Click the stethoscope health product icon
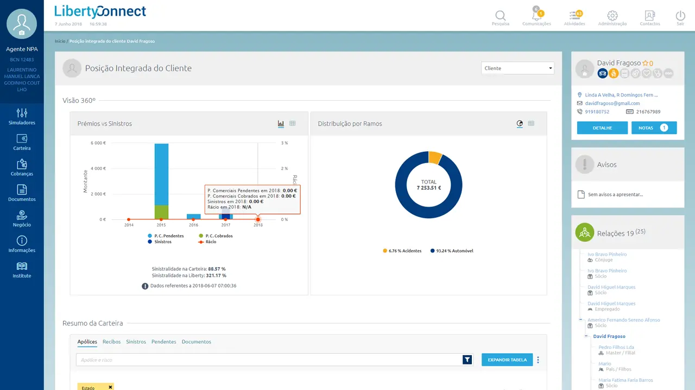The image size is (695, 390). tap(658, 74)
